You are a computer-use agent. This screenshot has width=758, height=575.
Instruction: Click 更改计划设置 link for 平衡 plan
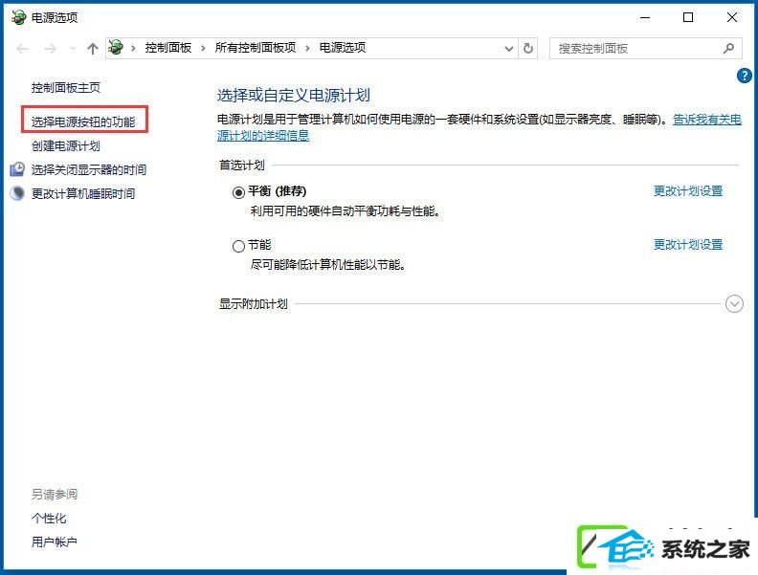688,191
